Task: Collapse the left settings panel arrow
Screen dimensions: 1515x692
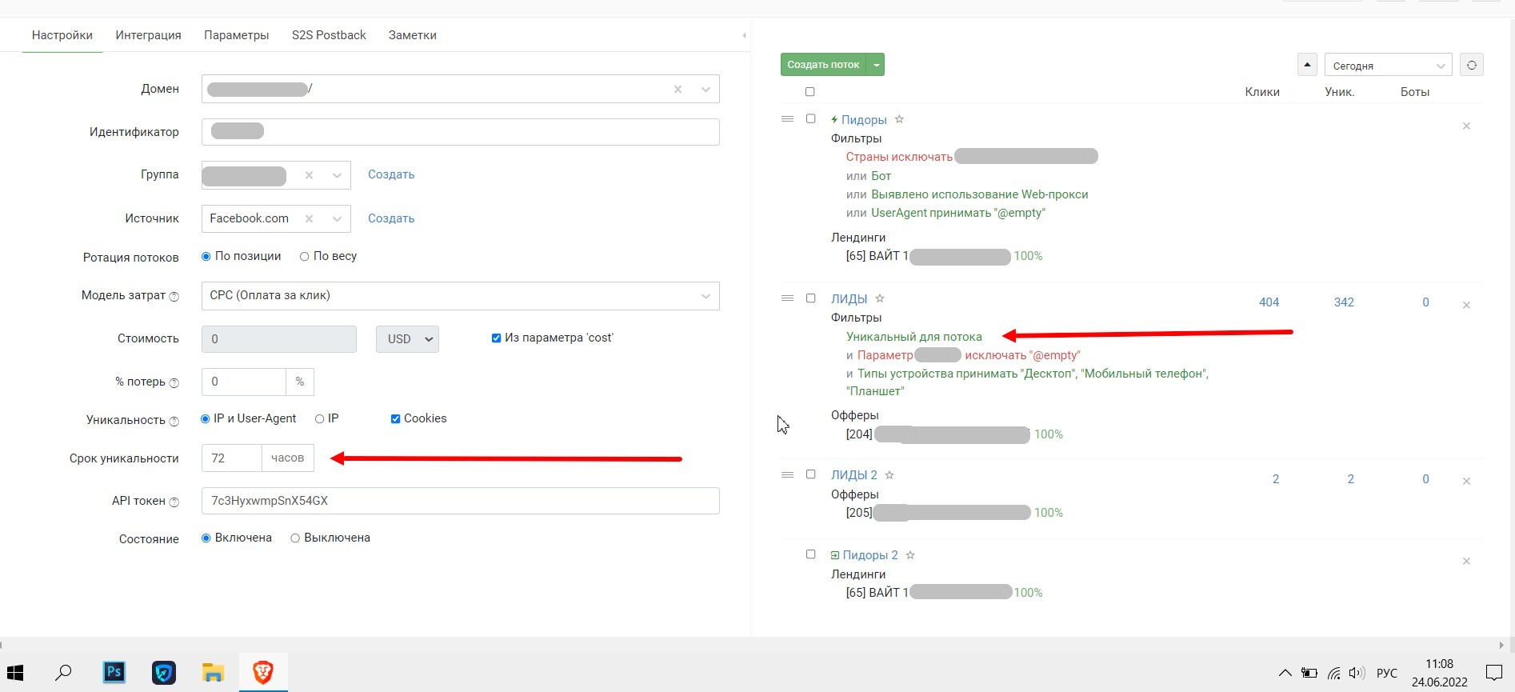Action: (744, 35)
